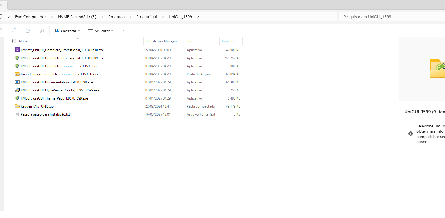Go to Este Computador in breadcrumb
445x218 pixels.
(x=31, y=17)
